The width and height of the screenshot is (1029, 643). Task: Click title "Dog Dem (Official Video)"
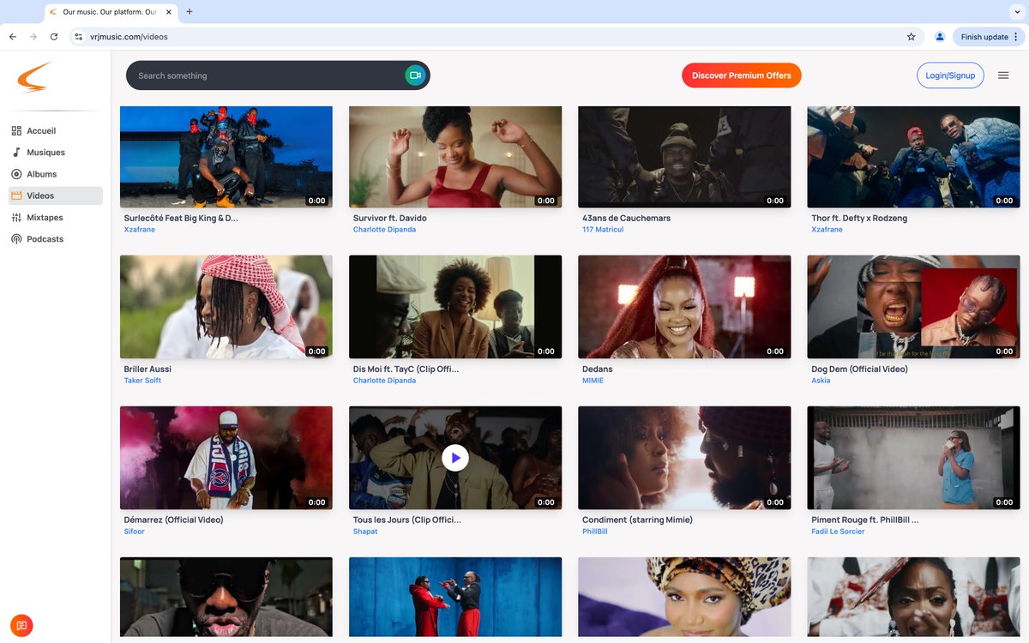coord(859,369)
